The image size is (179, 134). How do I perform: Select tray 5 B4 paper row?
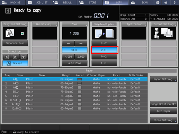(75, 96)
